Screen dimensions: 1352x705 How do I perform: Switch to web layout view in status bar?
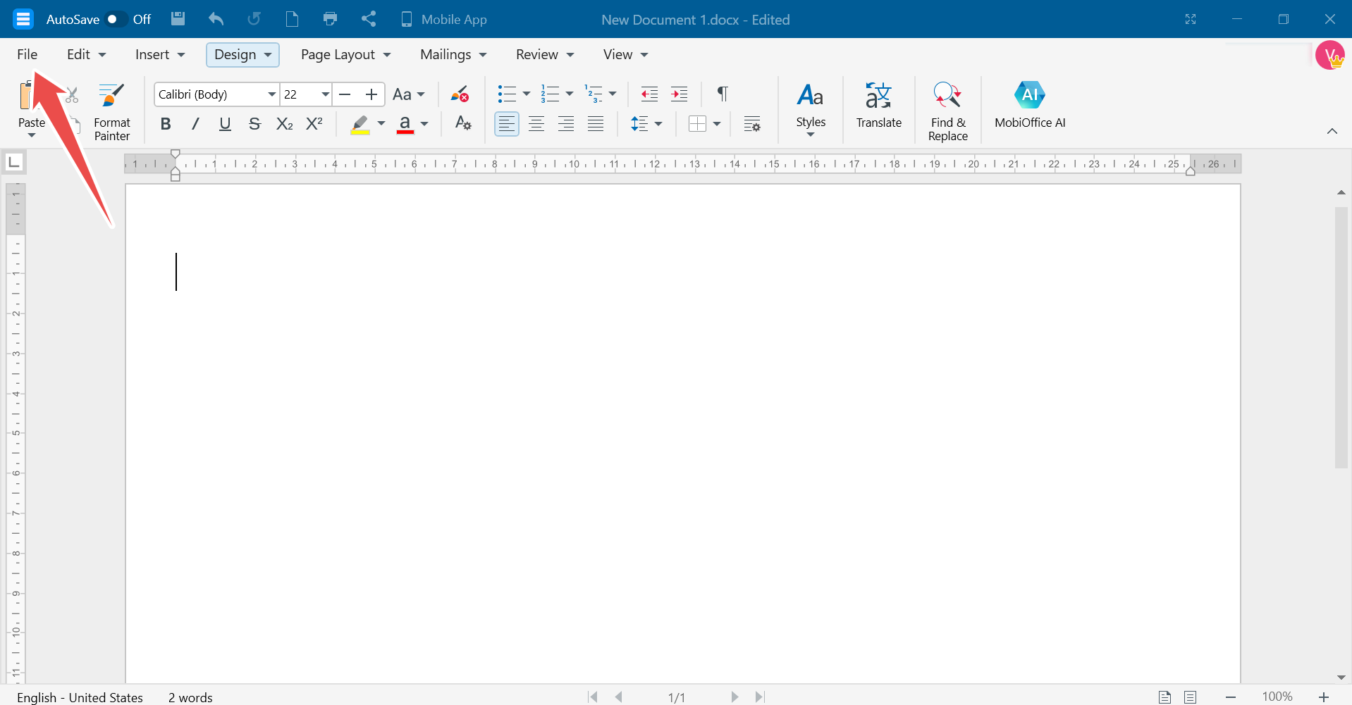[1191, 697]
